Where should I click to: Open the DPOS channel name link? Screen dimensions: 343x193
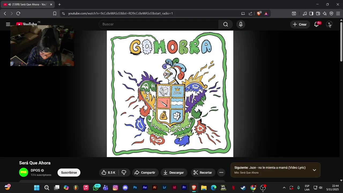35,170
